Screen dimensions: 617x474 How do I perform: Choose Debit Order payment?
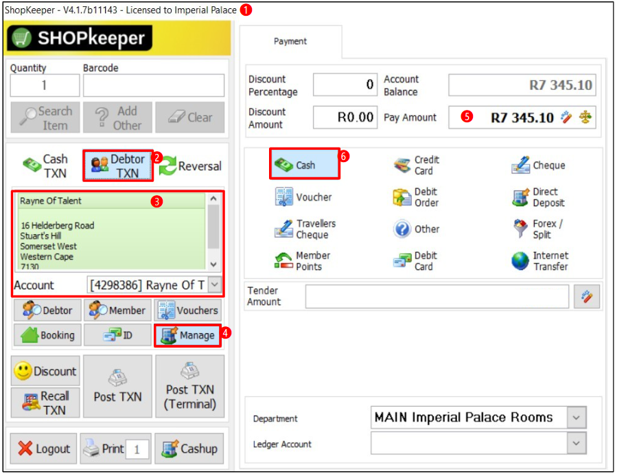(415, 197)
